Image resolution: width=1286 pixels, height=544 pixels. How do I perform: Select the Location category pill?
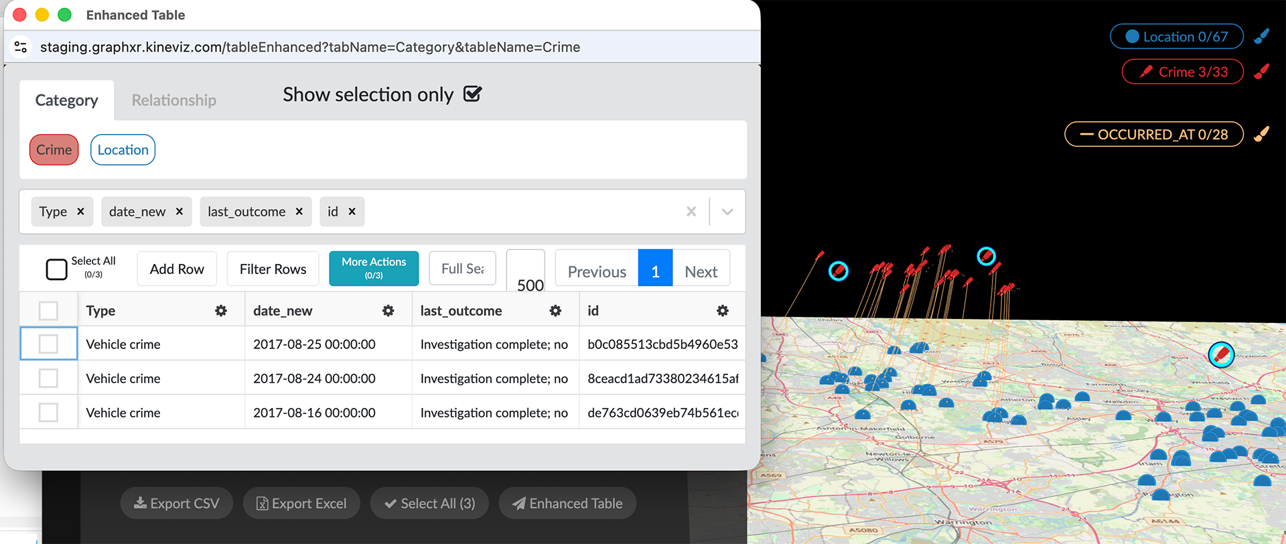click(x=123, y=150)
